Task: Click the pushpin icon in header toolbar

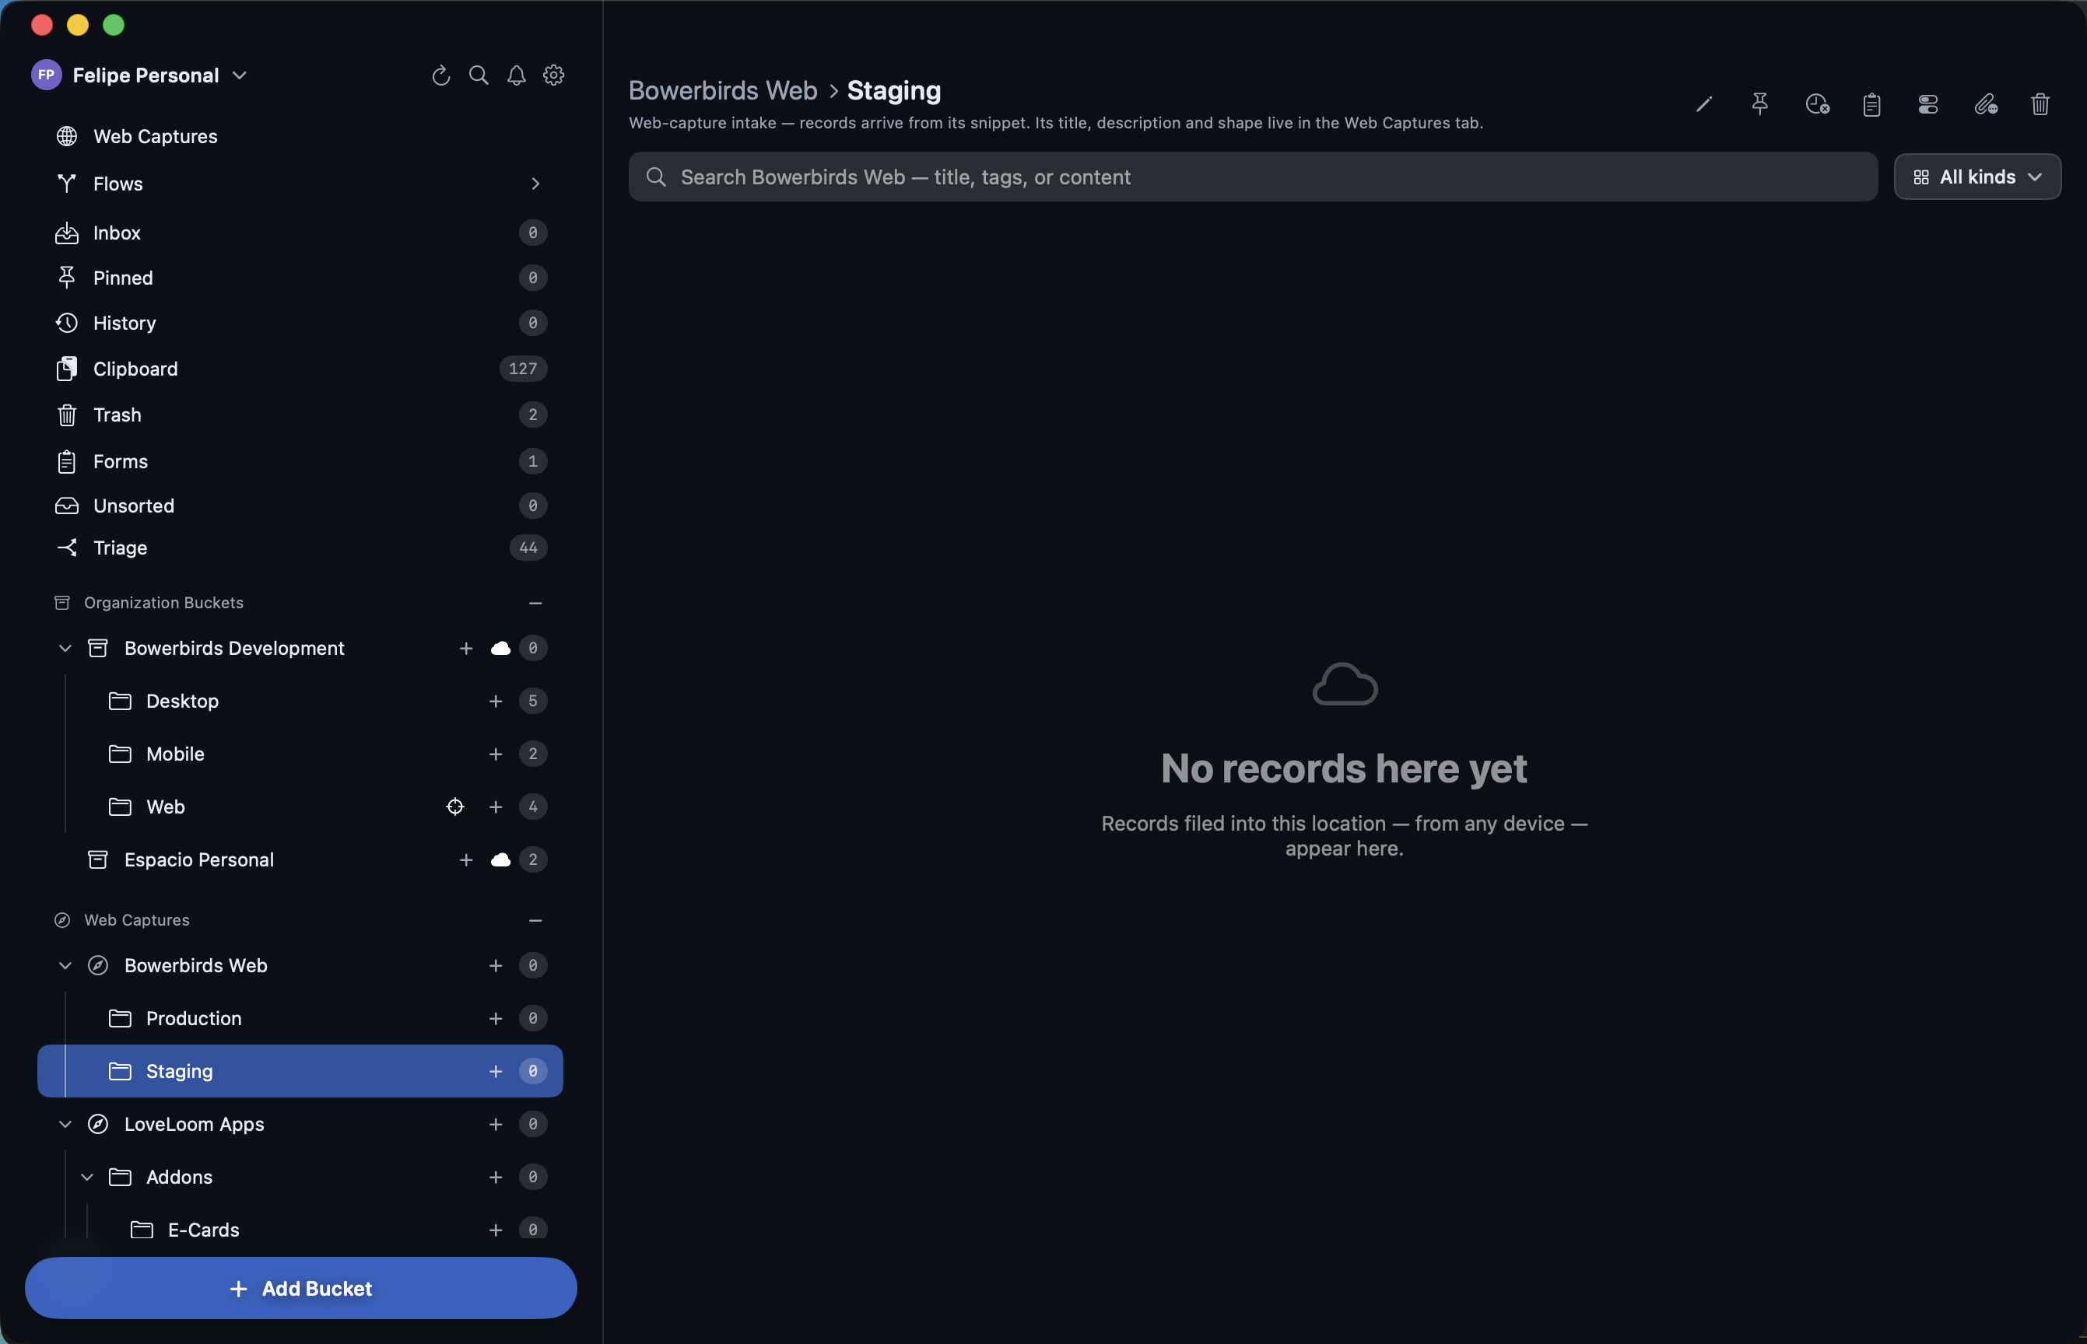Action: tap(1759, 105)
